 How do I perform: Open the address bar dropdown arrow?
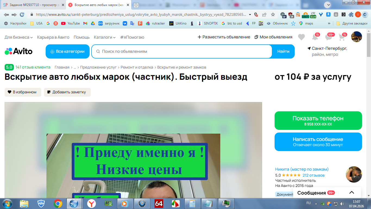pyautogui.click(x=250, y=15)
